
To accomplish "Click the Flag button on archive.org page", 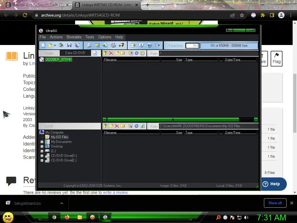I will [x=276, y=59].
